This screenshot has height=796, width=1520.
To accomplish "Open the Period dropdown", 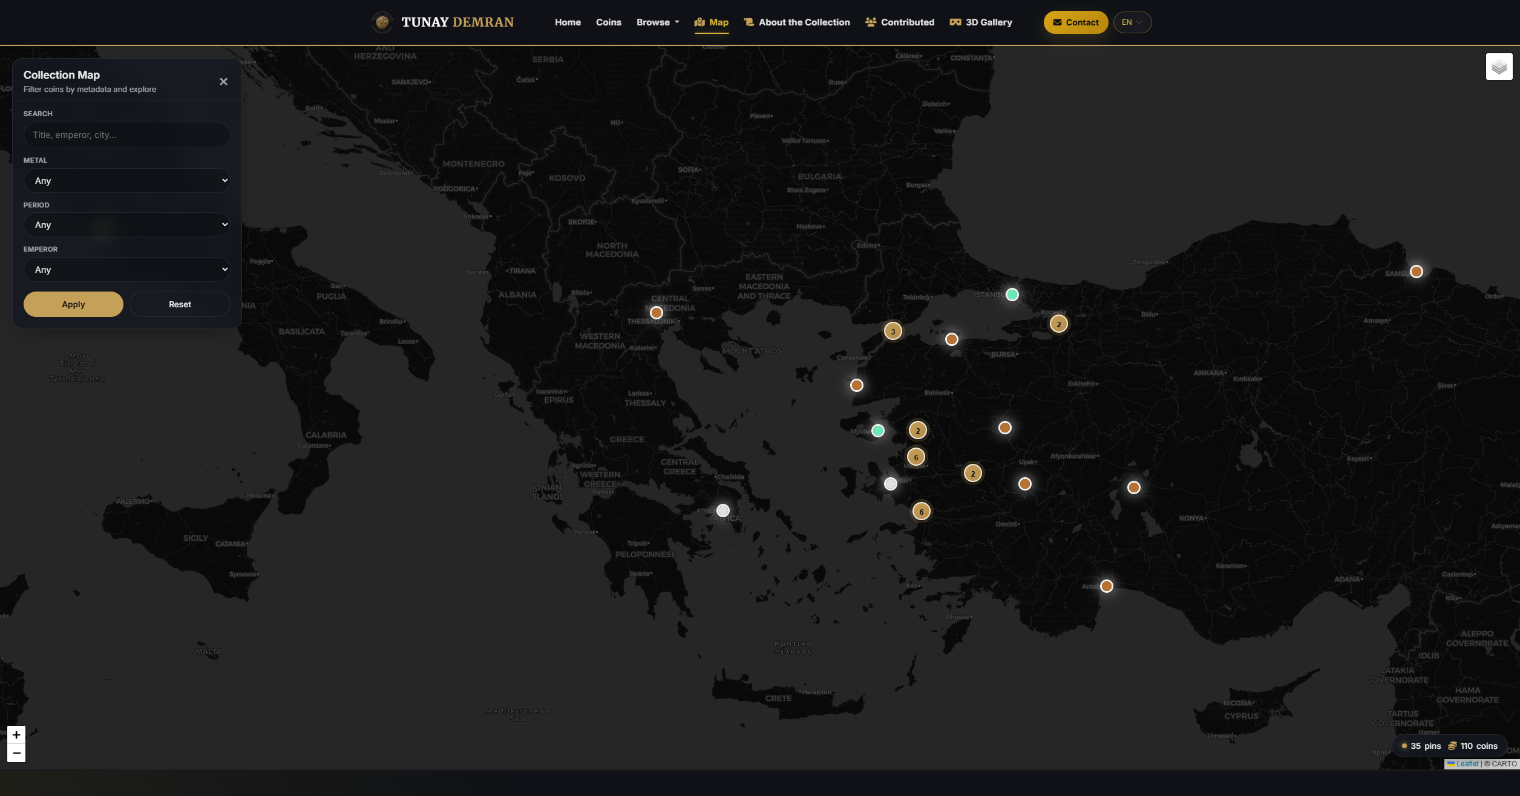I will [126, 224].
